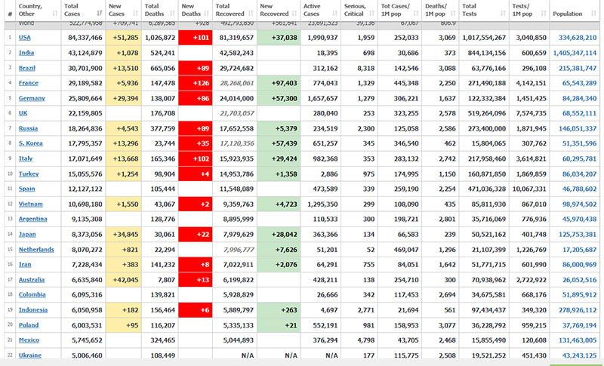Open Mexico population link 131,463,005
Viewport: 604px width, 366px height.
[x=578, y=340]
